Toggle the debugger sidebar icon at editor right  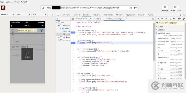point(153,19)
